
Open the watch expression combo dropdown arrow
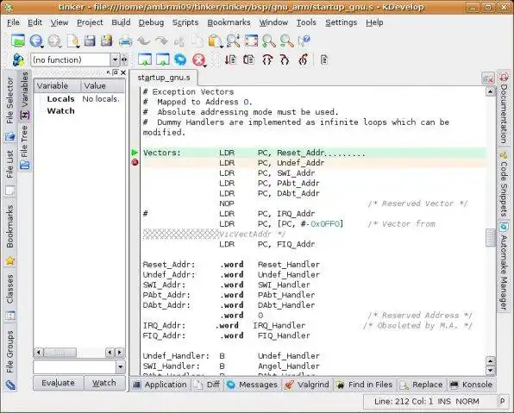(120, 366)
